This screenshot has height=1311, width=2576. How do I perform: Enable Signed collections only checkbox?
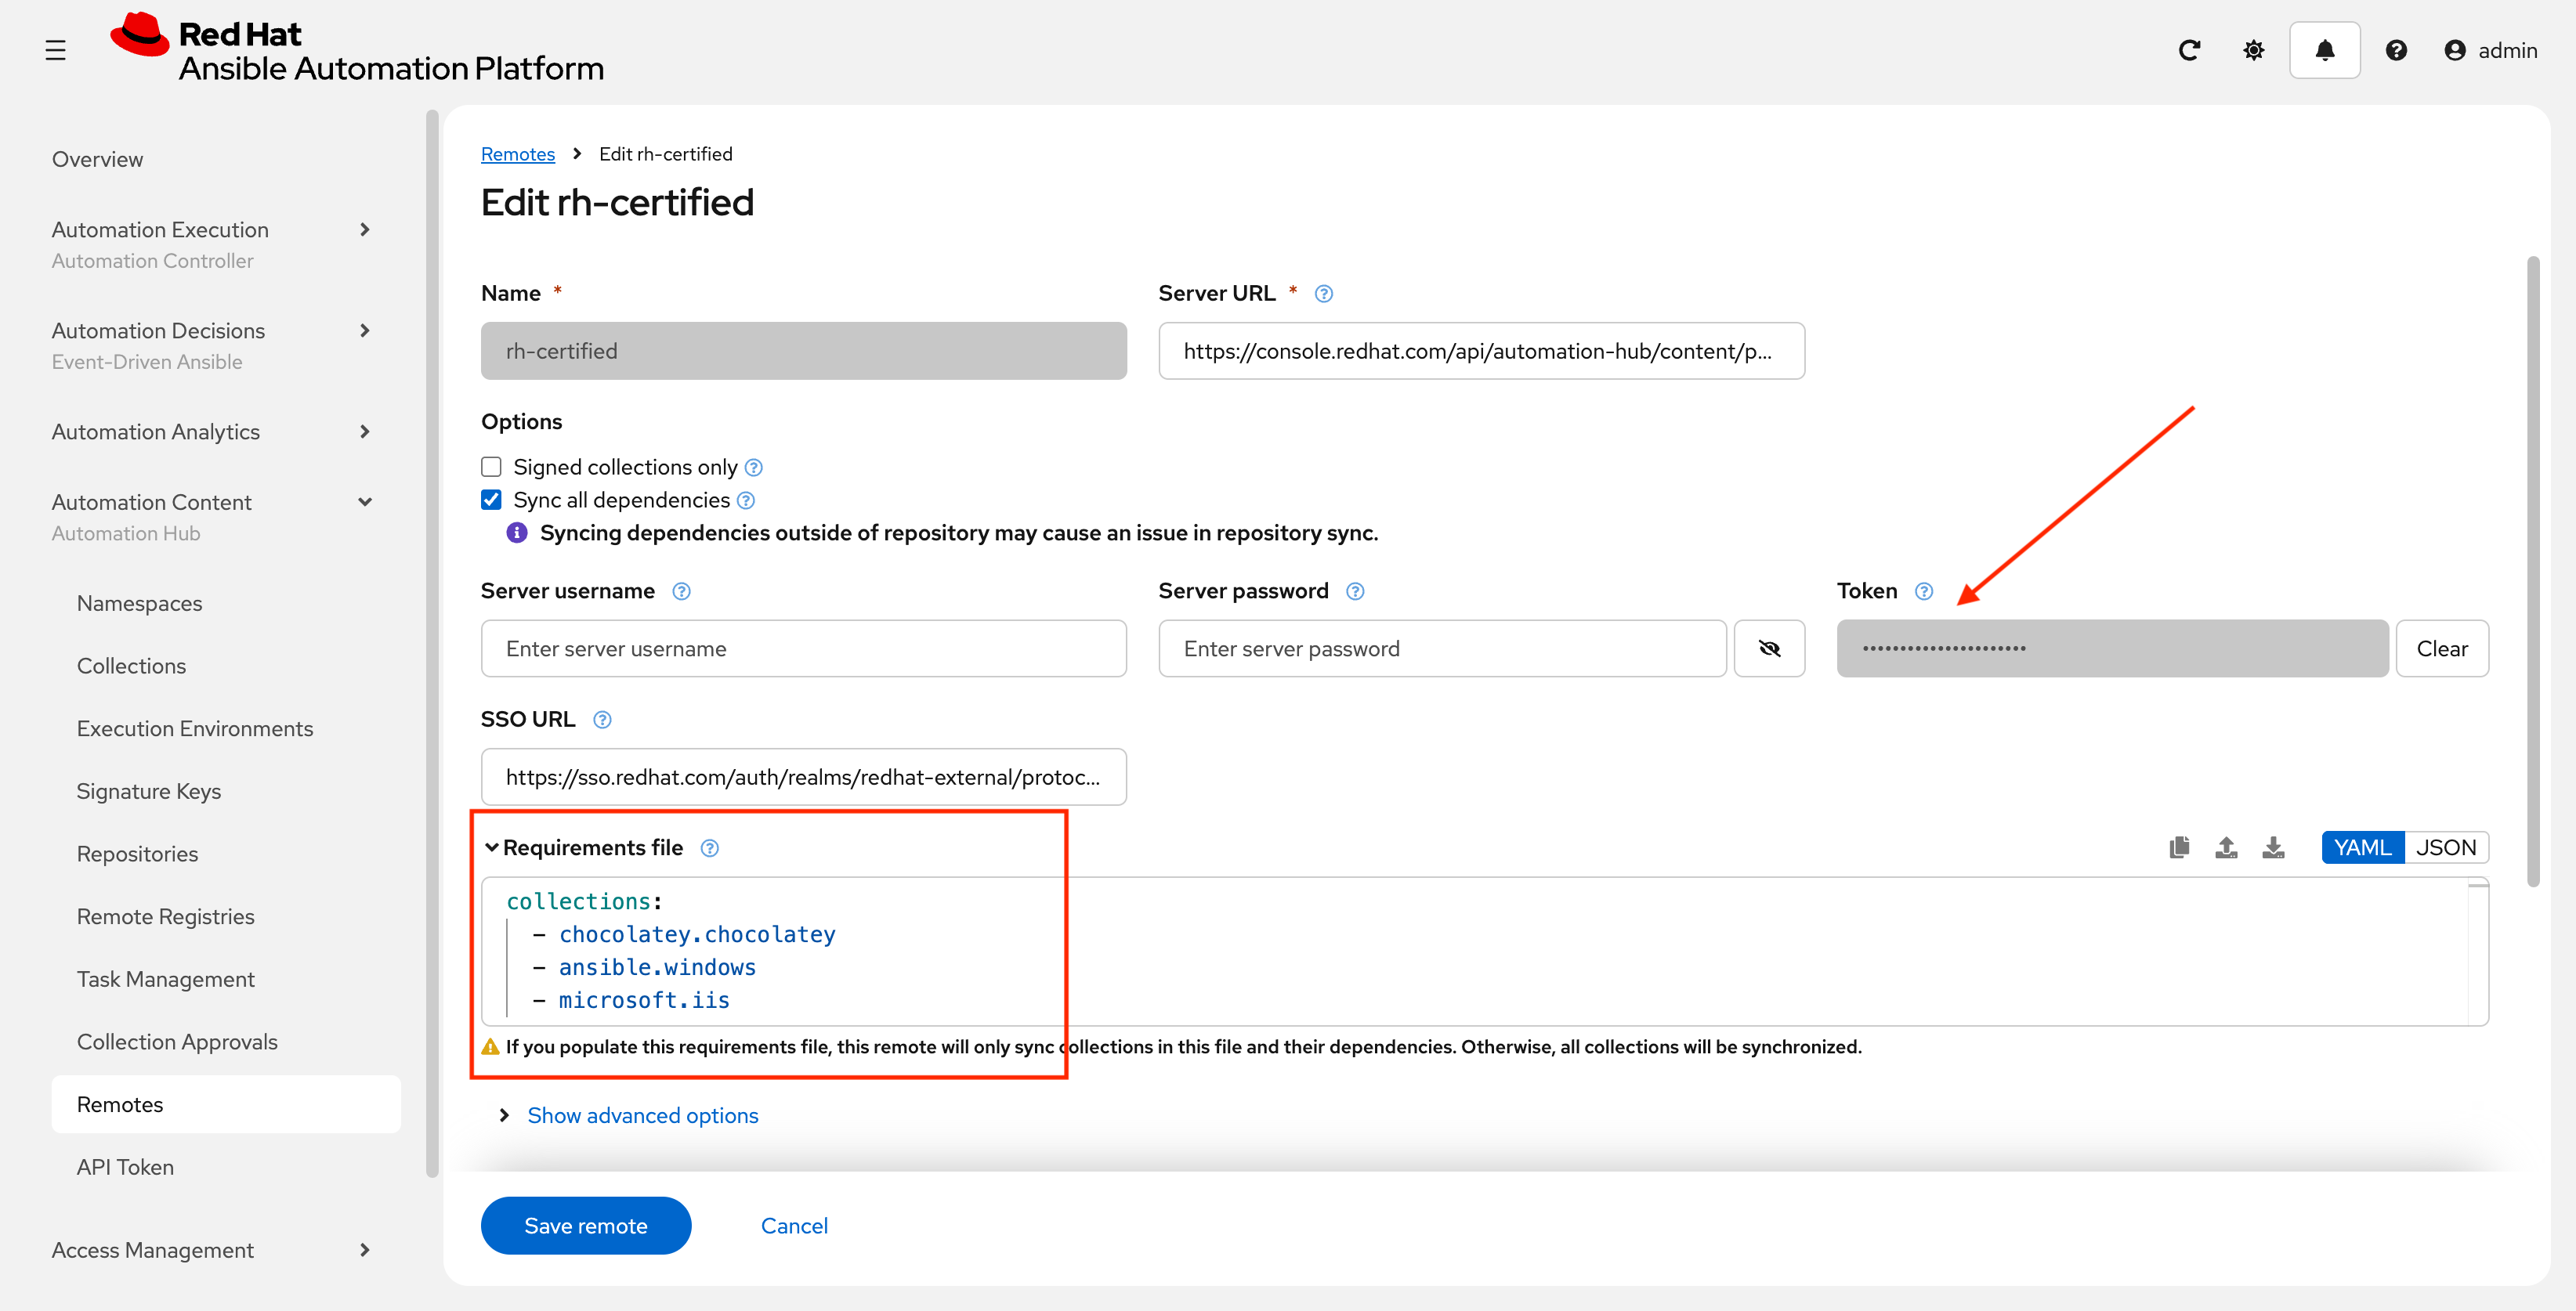pos(491,467)
